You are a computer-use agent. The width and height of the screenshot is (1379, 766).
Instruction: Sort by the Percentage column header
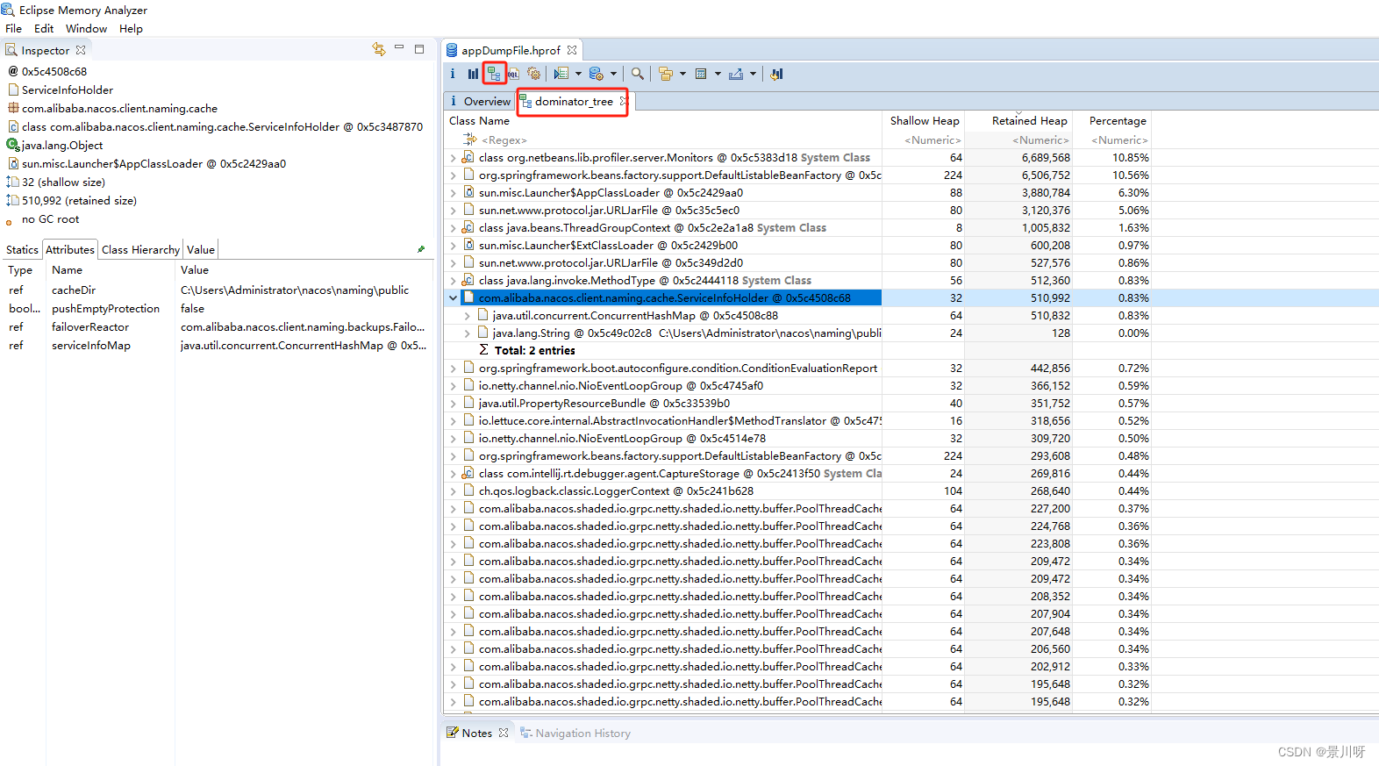coord(1111,121)
